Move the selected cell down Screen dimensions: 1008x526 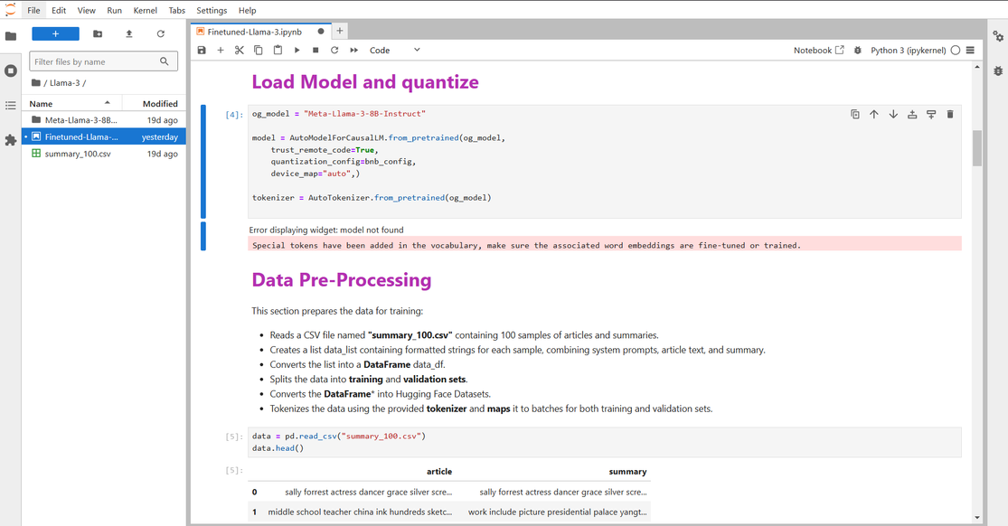[x=893, y=115]
